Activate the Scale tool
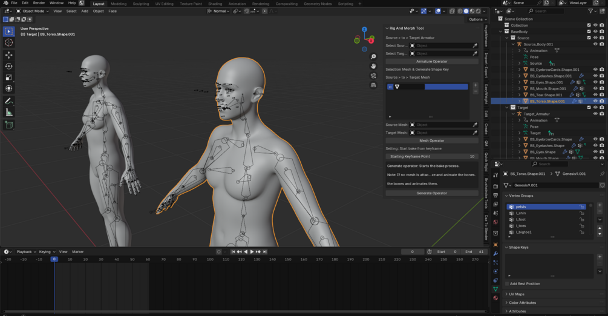Screen dimensions: 608x316 click(x=8, y=77)
